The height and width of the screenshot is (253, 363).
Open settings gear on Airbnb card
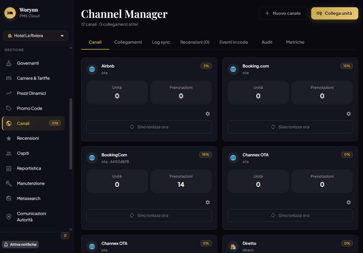[208, 114]
